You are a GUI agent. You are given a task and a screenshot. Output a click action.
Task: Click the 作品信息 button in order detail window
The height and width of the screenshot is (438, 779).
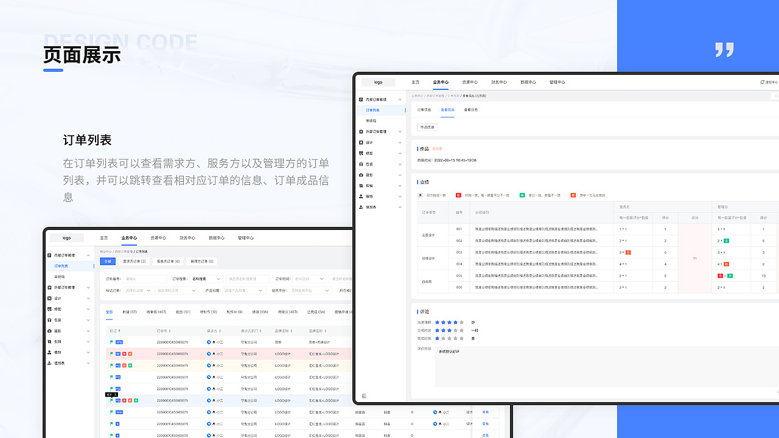tap(427, 128)
